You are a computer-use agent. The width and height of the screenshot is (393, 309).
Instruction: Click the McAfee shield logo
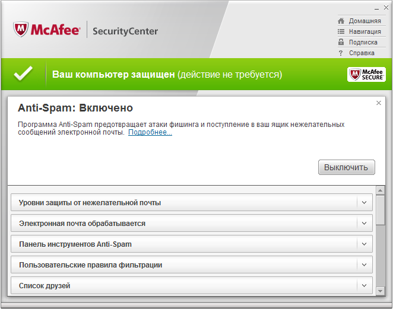tap(21, 30)
